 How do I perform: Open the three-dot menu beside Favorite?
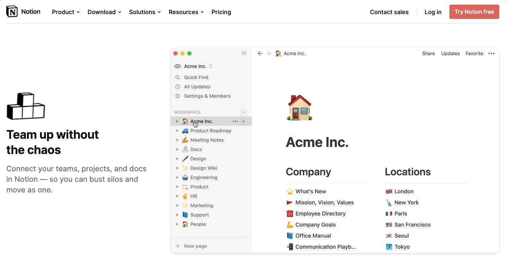pos(491,53)
